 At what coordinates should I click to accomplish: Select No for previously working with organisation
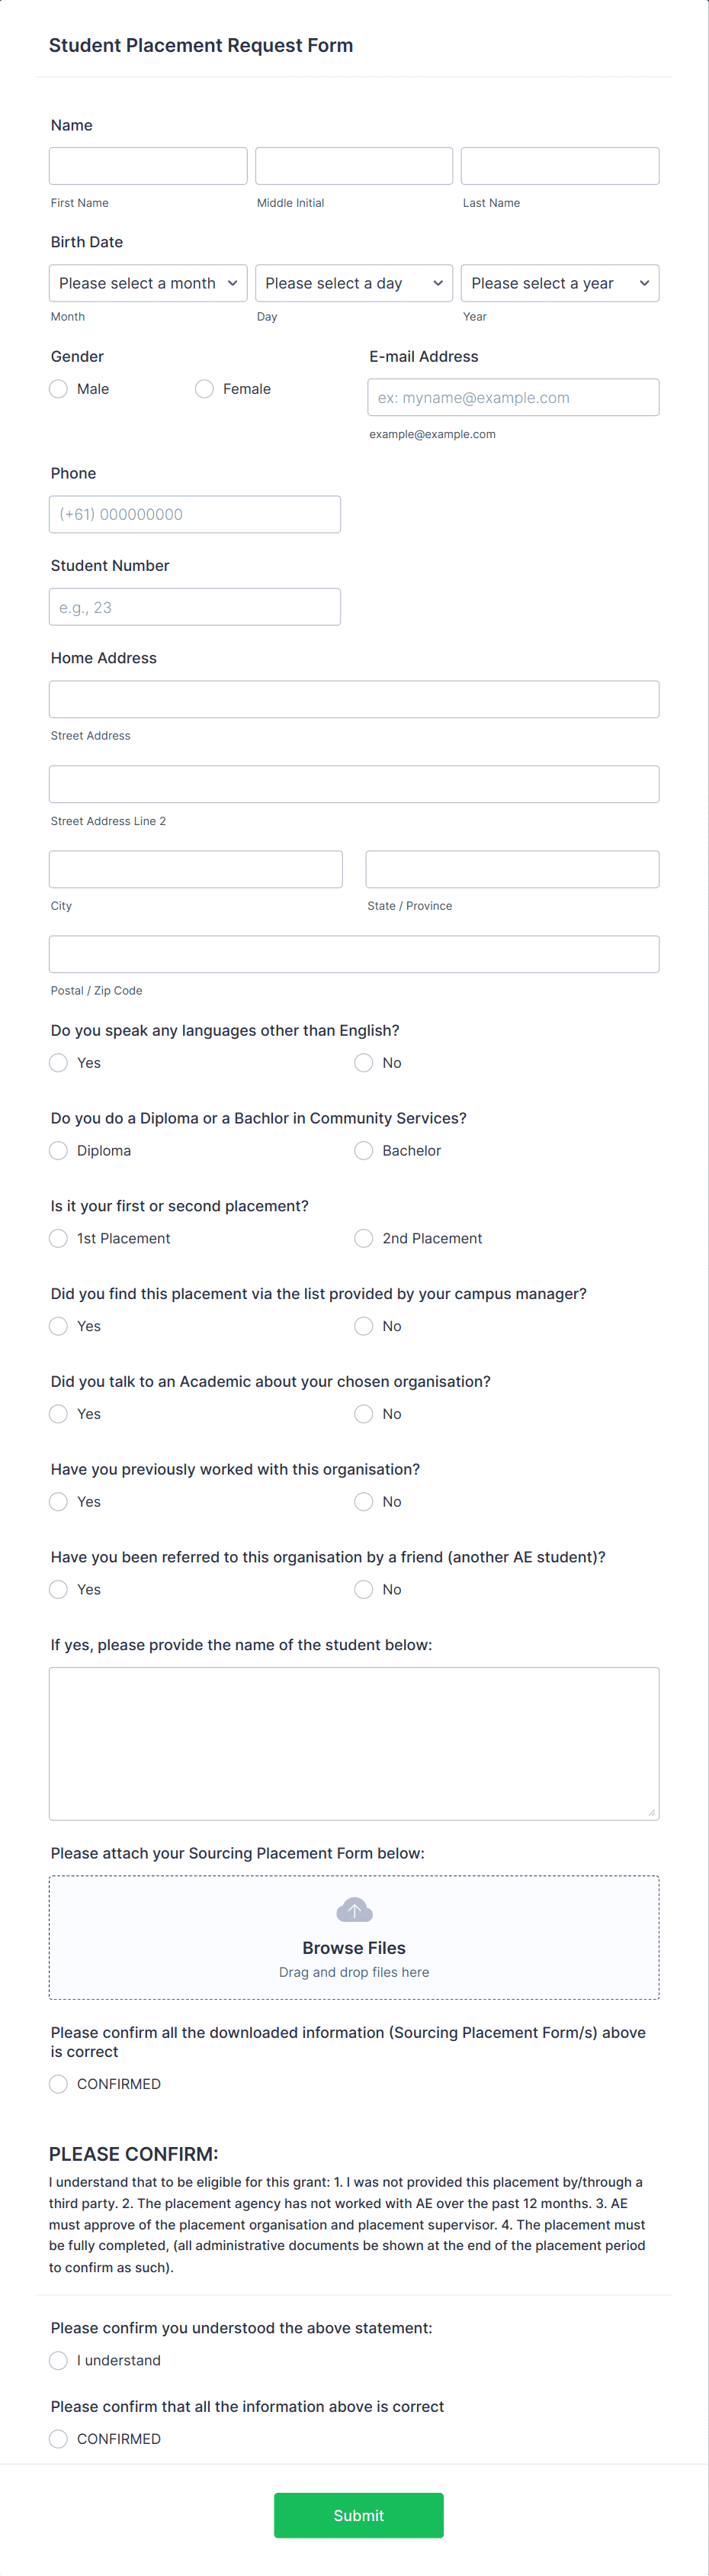click(x=364, y=1501)
